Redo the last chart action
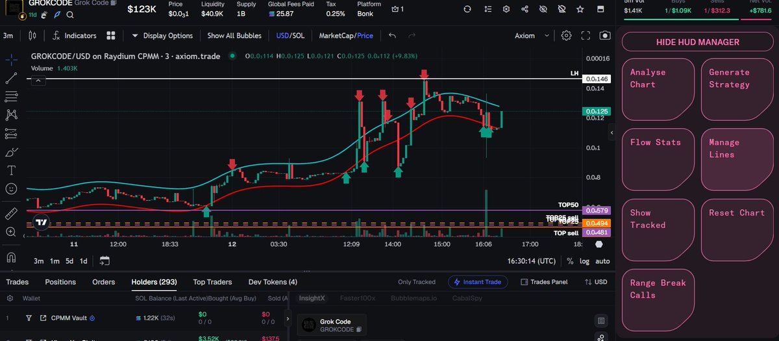Screen dimensions: 779x341 [411, 36]
